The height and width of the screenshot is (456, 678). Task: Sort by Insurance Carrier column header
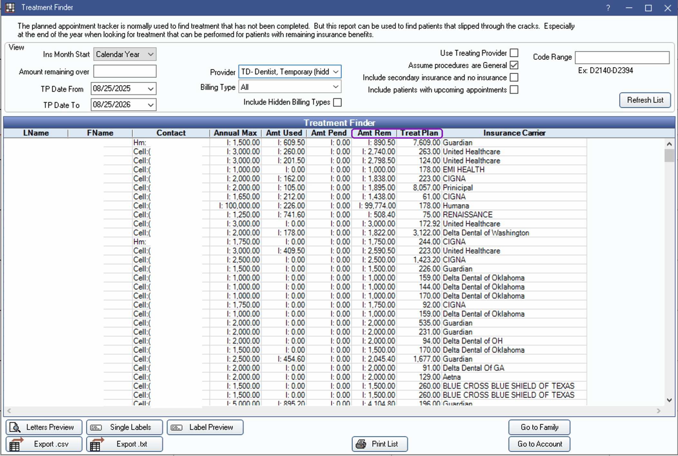pyautogui.click(x=514, y=133)
